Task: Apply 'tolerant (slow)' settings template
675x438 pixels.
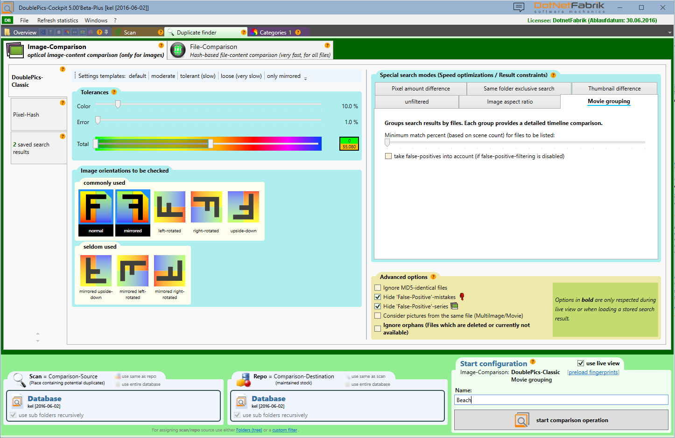Action: pos(198,76)
